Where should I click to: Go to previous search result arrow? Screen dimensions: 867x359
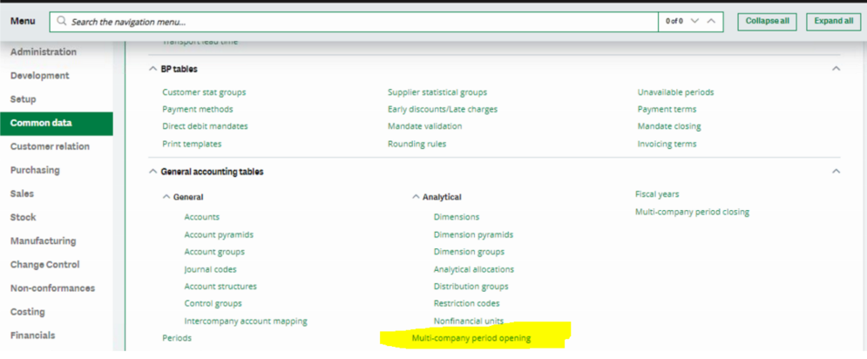pyautogui.click(x=712, y=21)
